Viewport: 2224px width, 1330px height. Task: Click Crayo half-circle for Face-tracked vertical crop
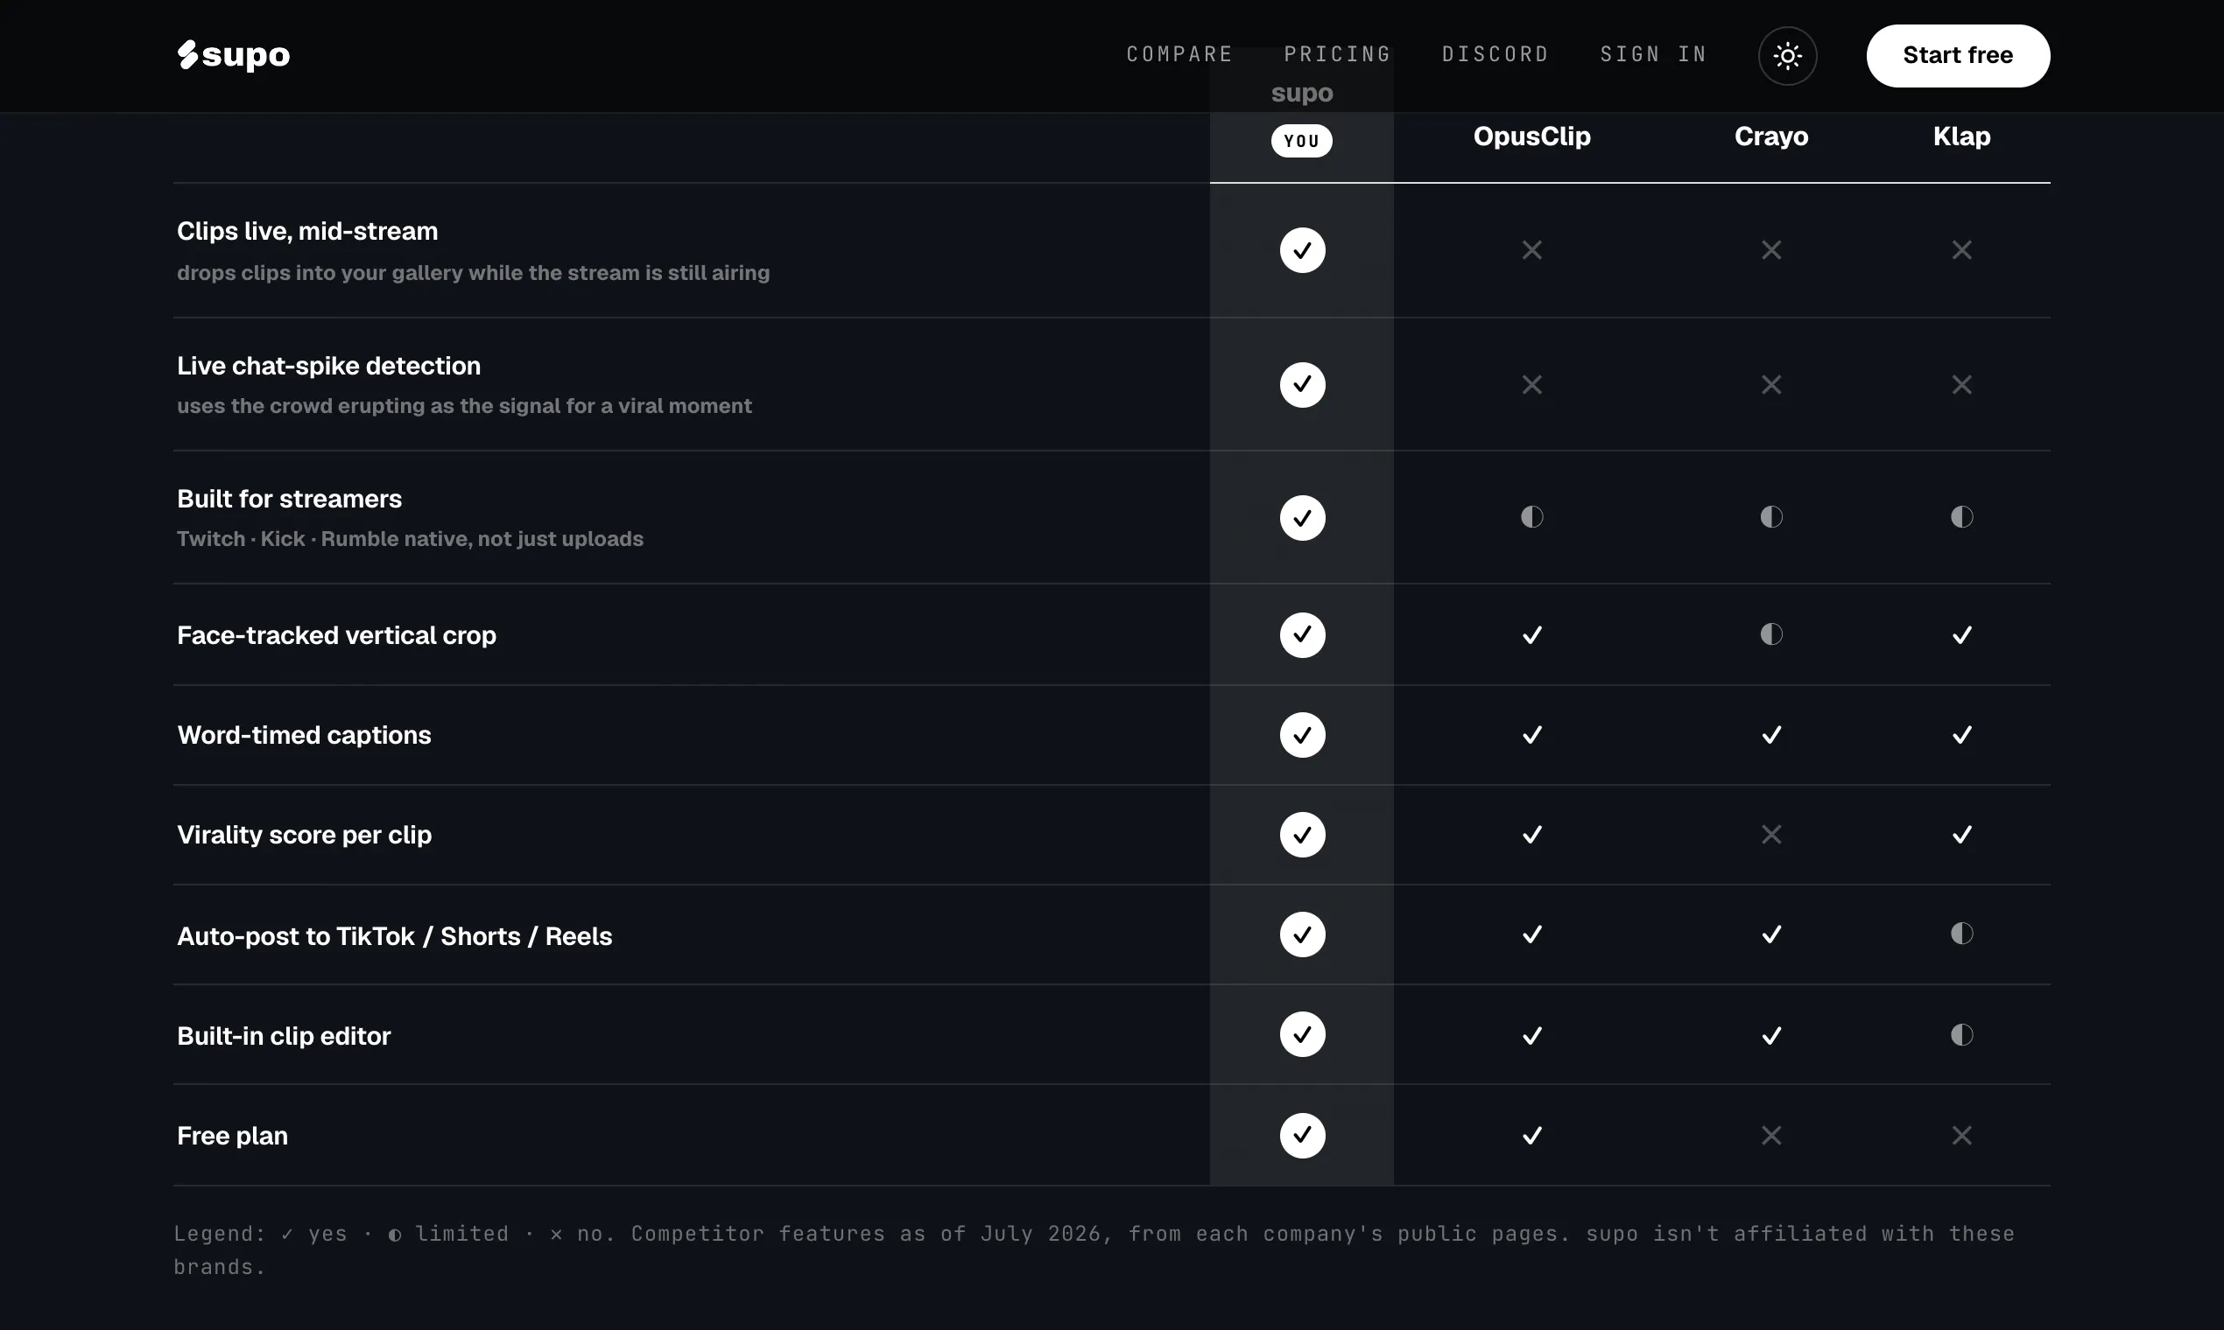click(x=1771, y=633)
